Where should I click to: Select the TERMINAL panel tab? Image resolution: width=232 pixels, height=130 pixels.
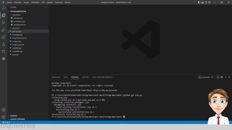[75, 77]
